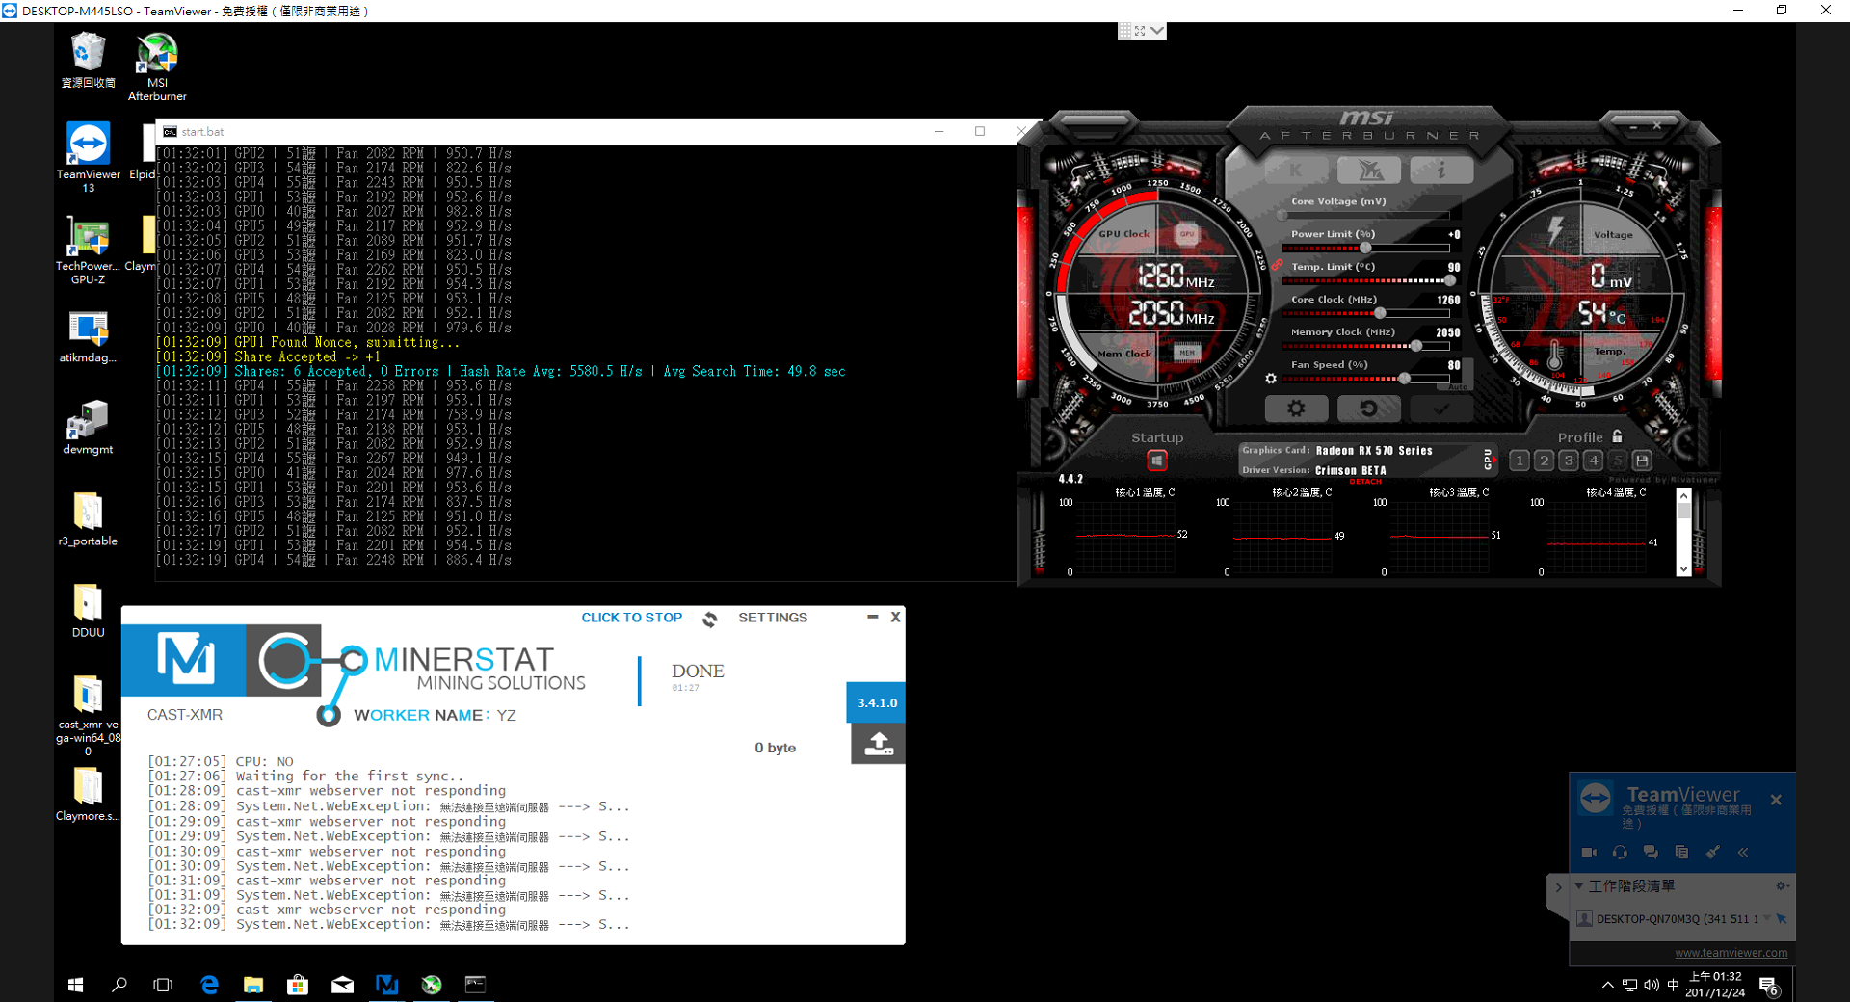Click CAST-XMR label in minerstat

(185, 715)
